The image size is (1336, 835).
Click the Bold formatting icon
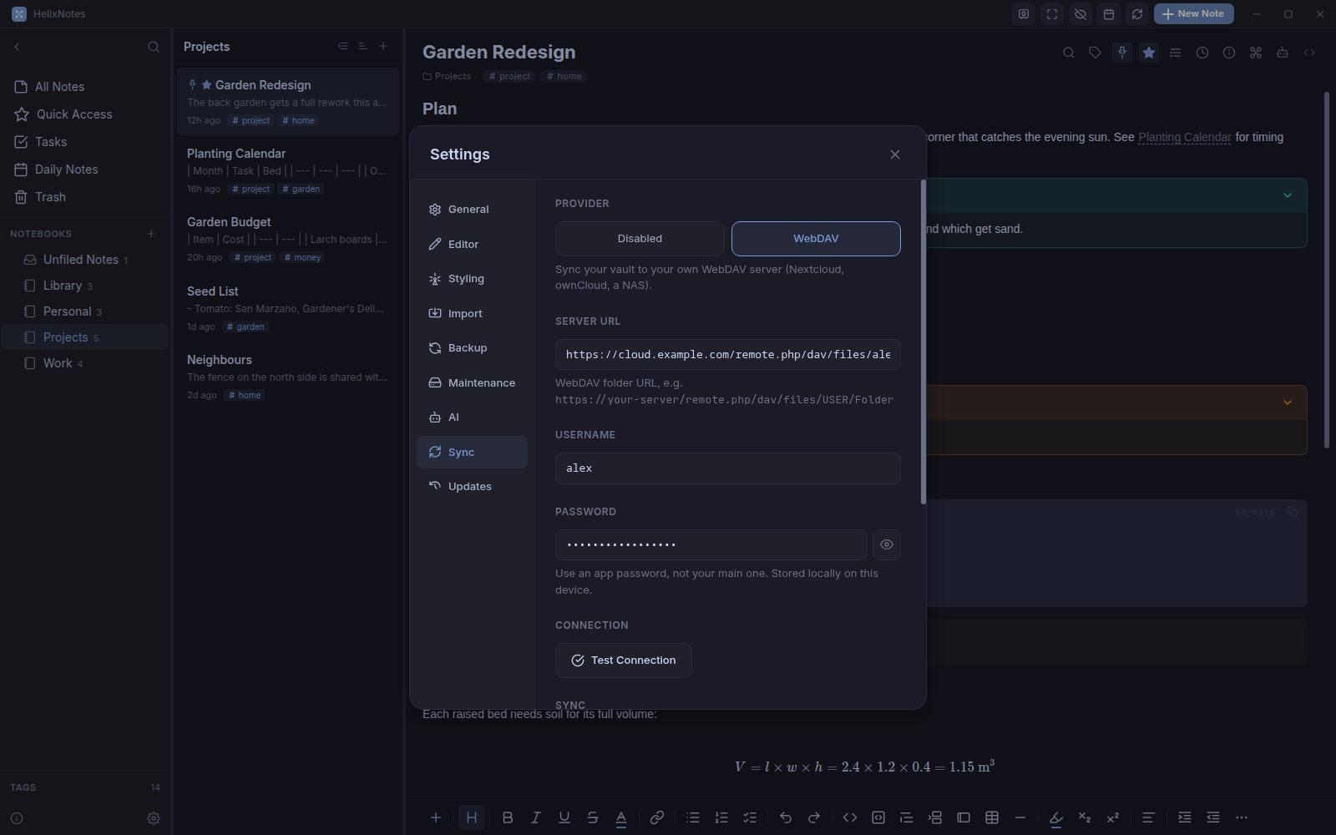click(x=508, y=817)
